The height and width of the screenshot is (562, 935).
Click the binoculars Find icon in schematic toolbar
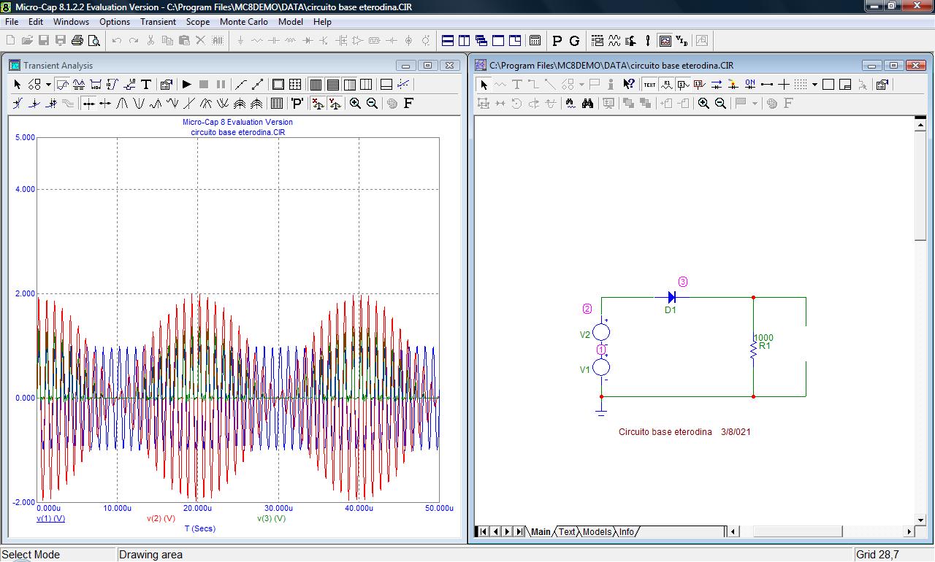587,104
